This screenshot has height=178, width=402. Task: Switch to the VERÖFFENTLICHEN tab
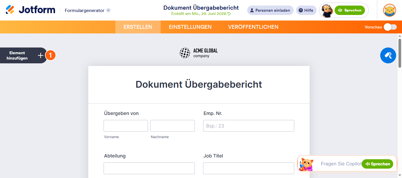point(253,27)
